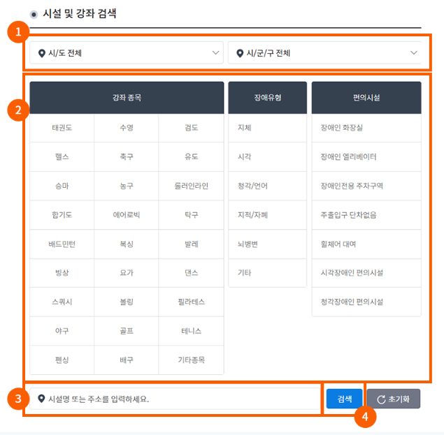Screen dimensions: 444x435
Task: Open the 시/군/구 전체 district dropdown
Action: coord(324,53)
